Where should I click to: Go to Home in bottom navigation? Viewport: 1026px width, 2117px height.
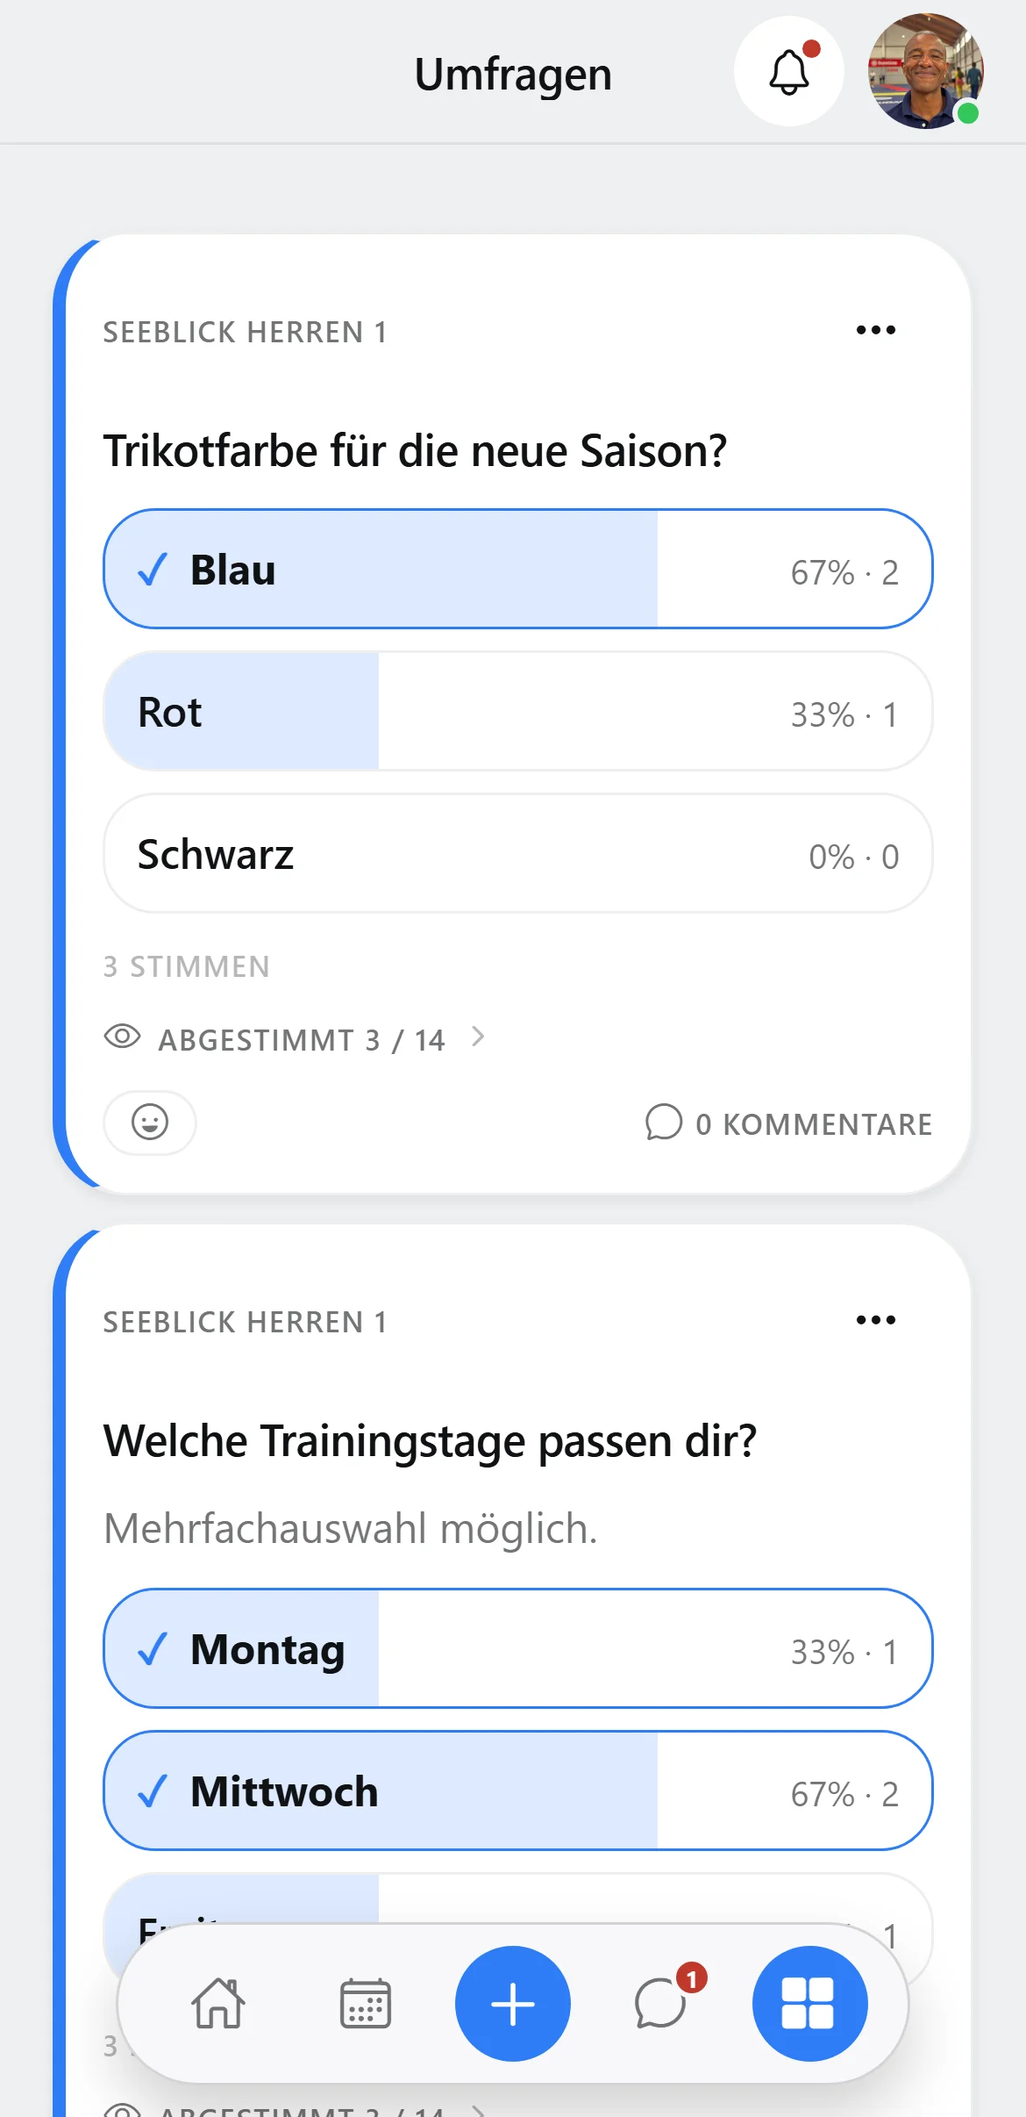point(218,2004)
